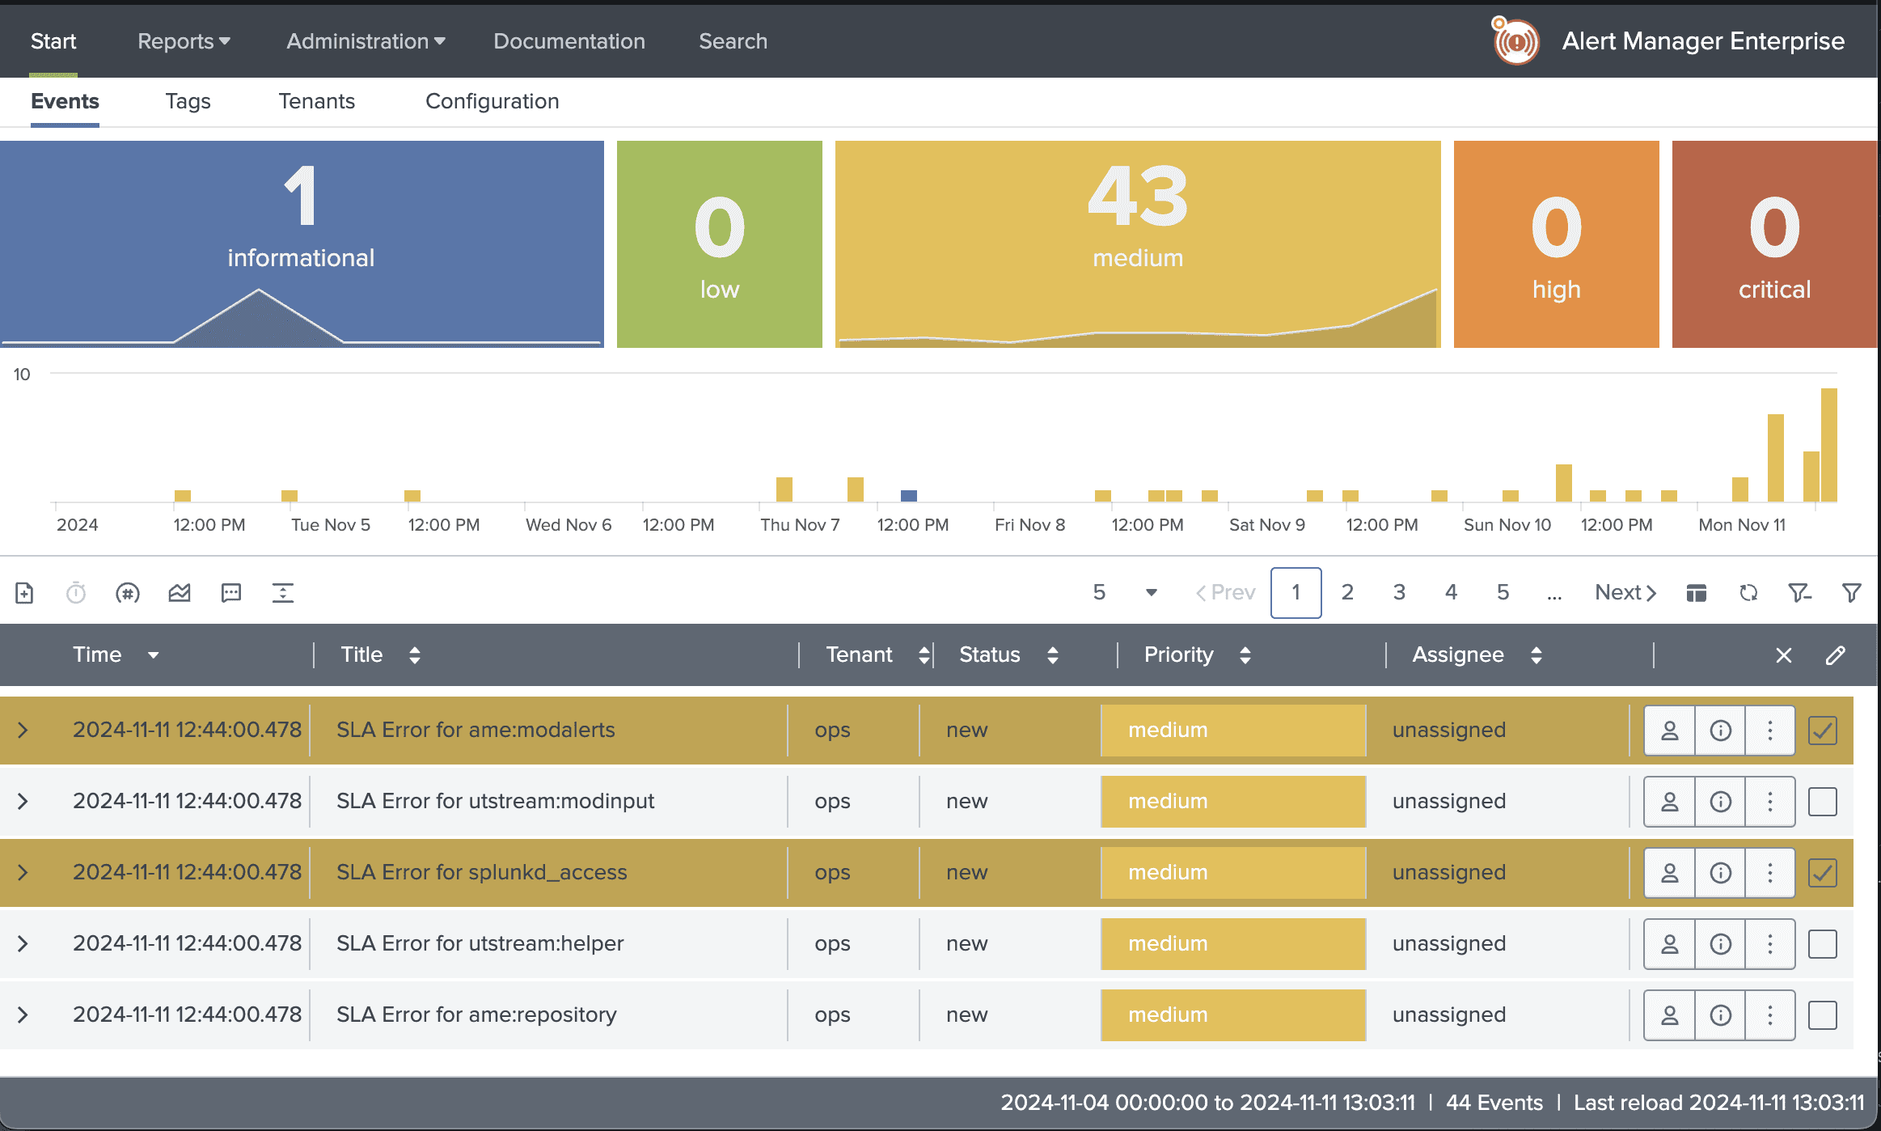The image size is (1881, 1131).
Task: Click the new event document-plus icon
Action: [24, 593]
